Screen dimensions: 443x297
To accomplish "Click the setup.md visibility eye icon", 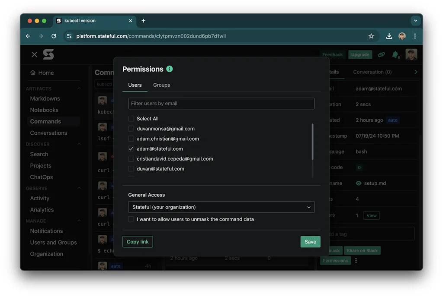I will click(x=359, y=183).
